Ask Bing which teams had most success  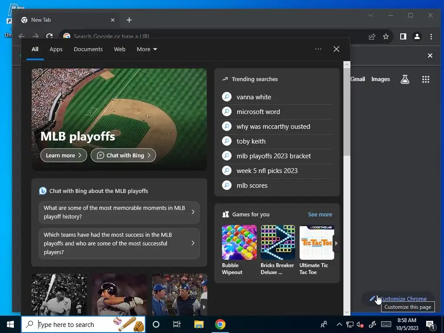coord(119,244)
